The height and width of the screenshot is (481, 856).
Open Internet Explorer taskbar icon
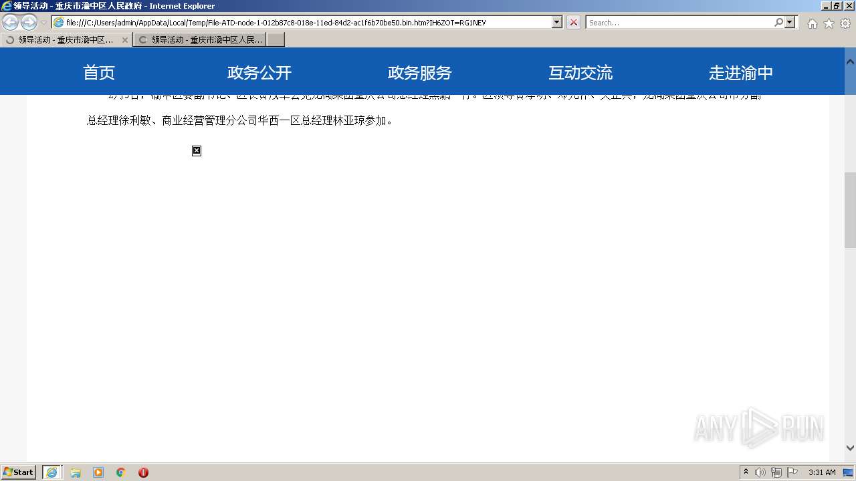(x=52, y=472)
